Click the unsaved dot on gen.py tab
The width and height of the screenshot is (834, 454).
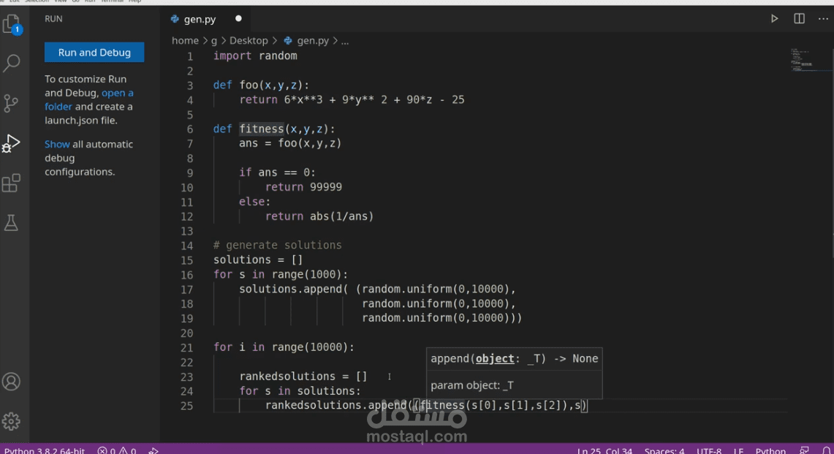(238, 18)
